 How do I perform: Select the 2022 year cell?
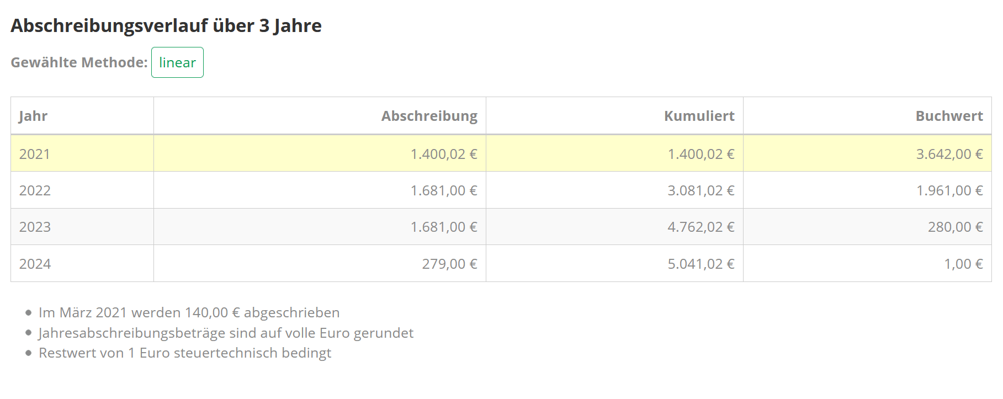(x=35, y=190)
